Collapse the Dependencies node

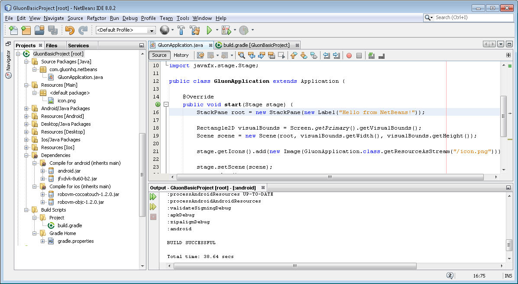click(26, 155)
